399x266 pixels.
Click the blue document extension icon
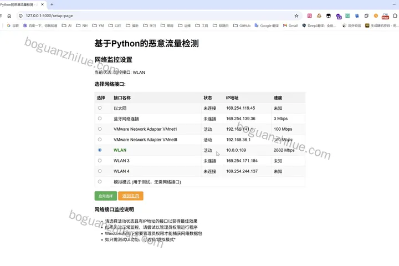point(357,16)
